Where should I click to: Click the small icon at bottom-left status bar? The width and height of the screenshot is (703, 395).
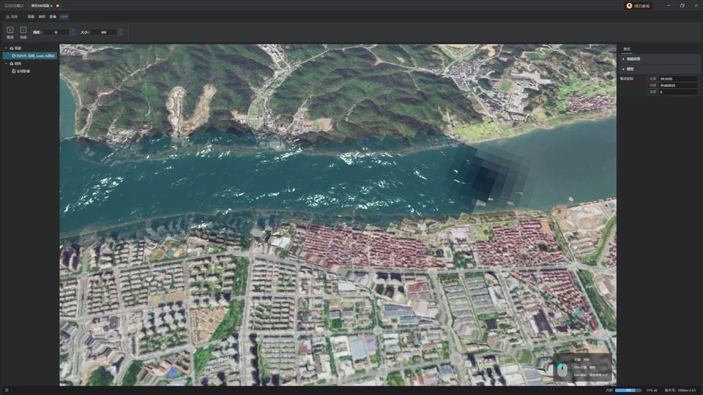click(x=7, y=390)
